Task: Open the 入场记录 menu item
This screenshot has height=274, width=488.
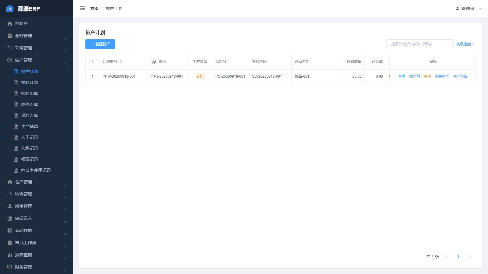Action: coord(37,148)
